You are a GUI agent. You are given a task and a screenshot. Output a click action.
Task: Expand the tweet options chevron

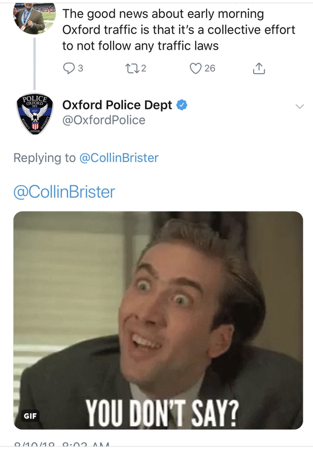(299, 106)
